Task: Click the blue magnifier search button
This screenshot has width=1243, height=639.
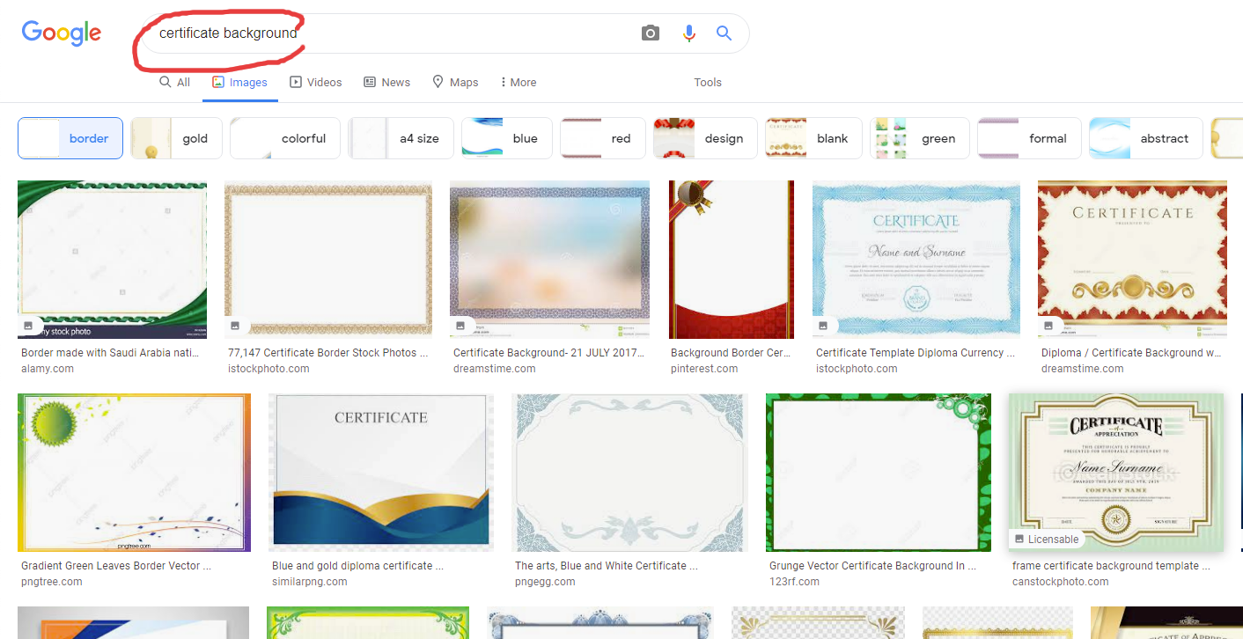Action: [724, 33]
